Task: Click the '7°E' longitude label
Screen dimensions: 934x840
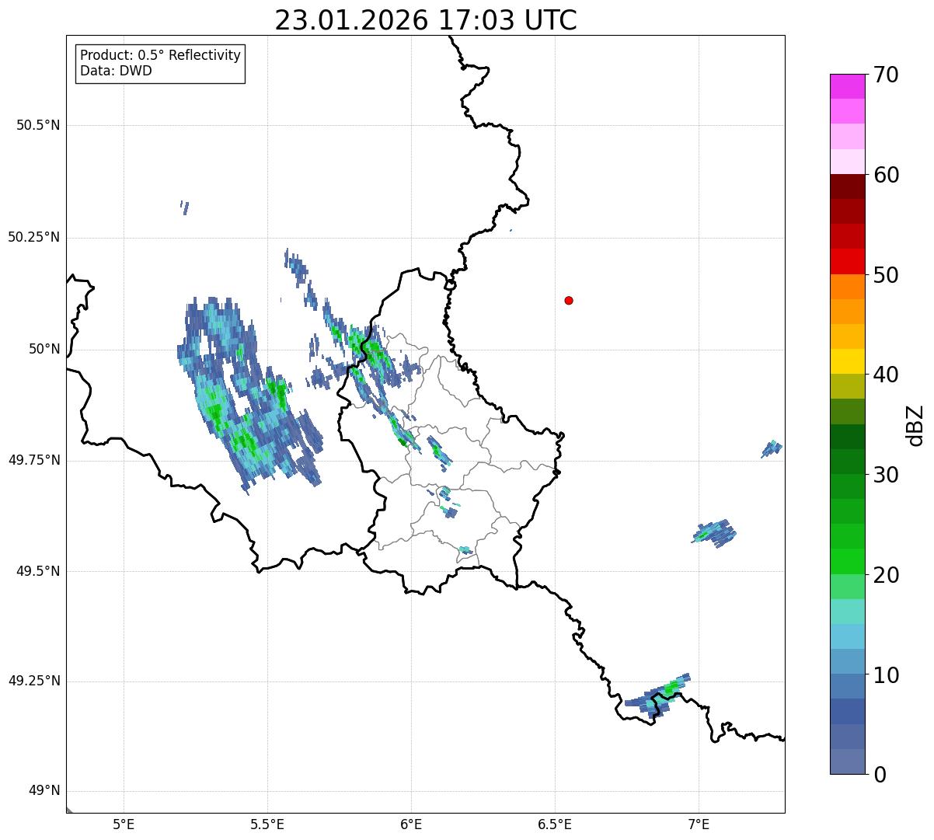Action: pyautogui.click(x=699, y=824)
